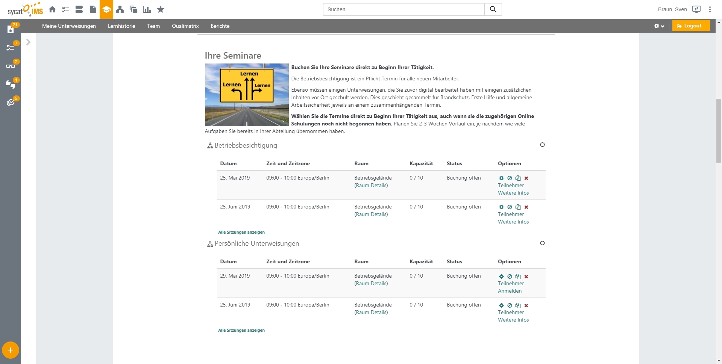The width and height of the screenshot is (722, 364).
Task: Copy the 25. Mai 2019 session
Action: tap(518, 178)
